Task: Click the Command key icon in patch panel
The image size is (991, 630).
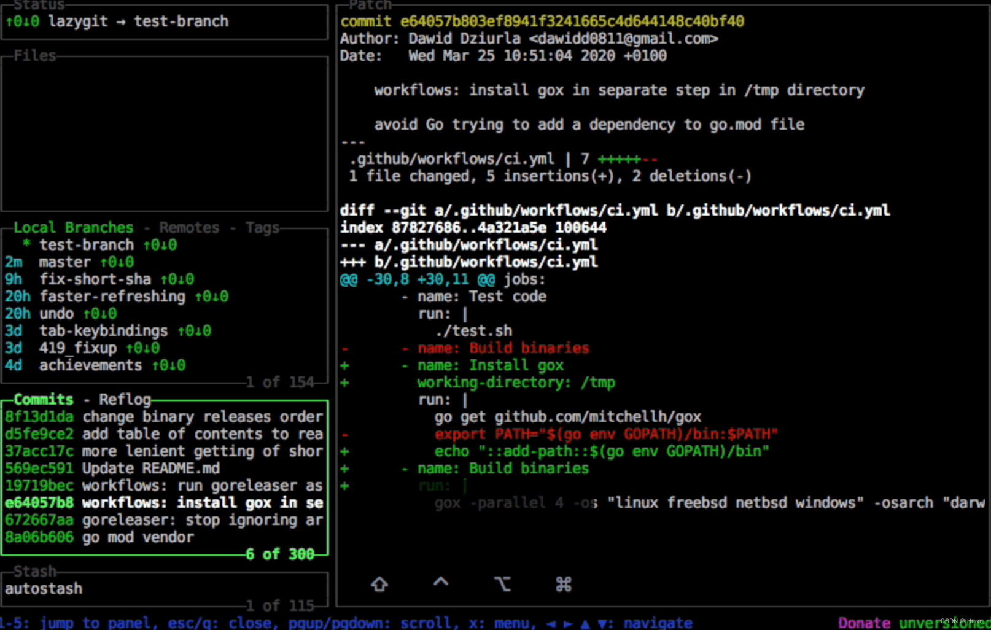Action: coord(563,584)
